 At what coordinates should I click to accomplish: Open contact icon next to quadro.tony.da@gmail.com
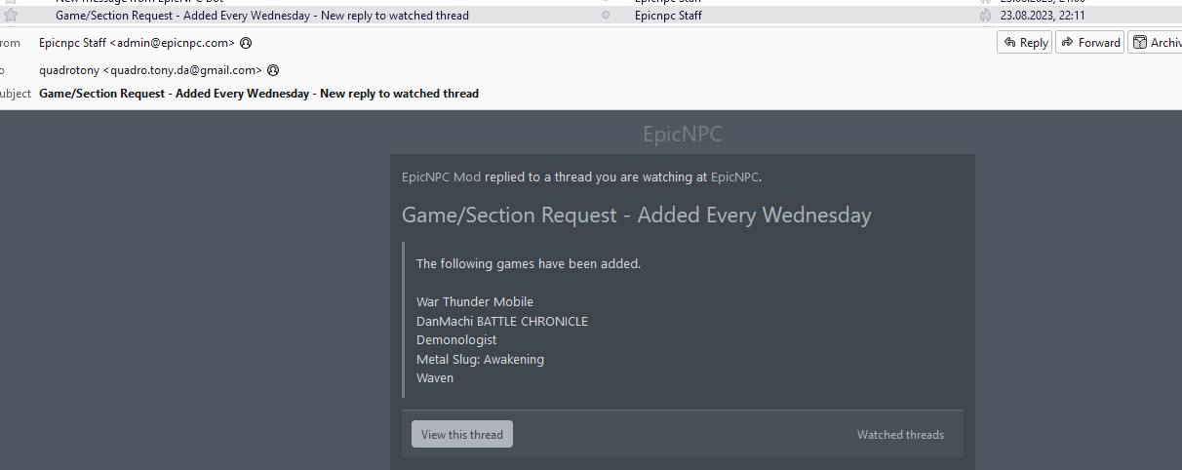[273, 70]
